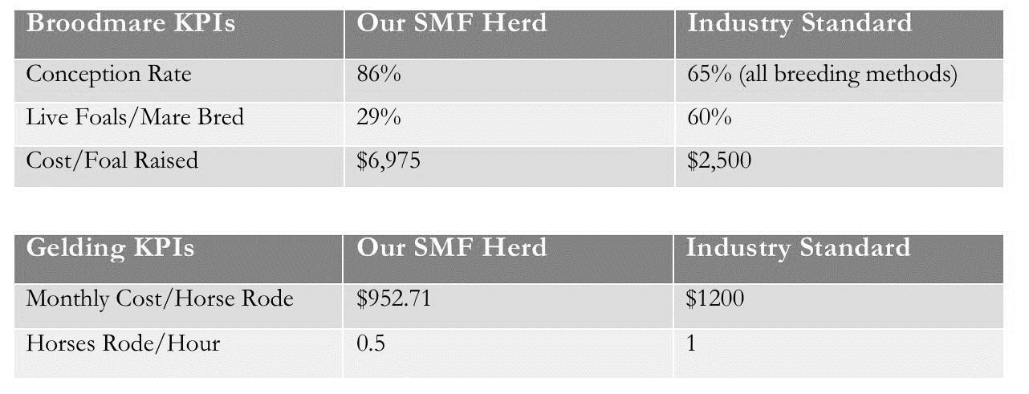1029x394 pixels.
Task: Click the 60% industry standard cell
Action: [710, 118]
